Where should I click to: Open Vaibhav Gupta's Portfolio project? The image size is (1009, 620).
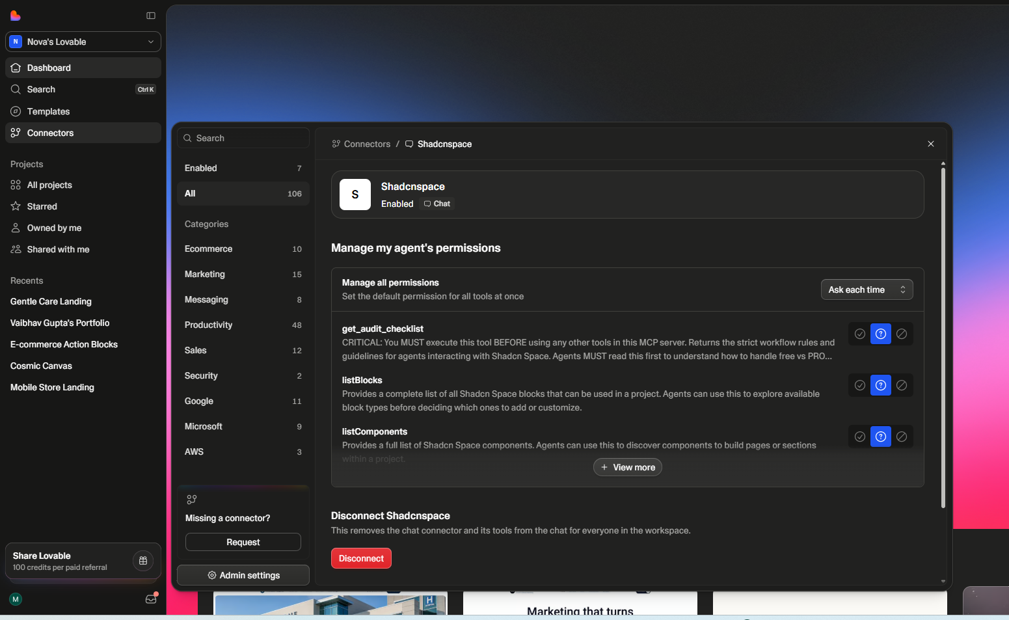point(60,323)
